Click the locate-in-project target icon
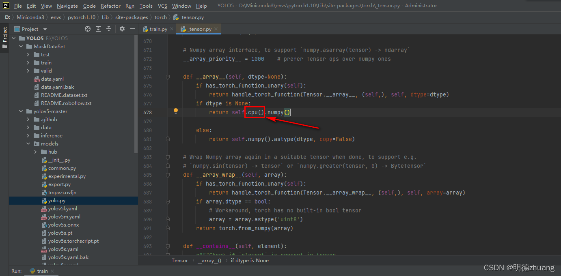This screenshot has height=276, width=561. coord(88,29)
